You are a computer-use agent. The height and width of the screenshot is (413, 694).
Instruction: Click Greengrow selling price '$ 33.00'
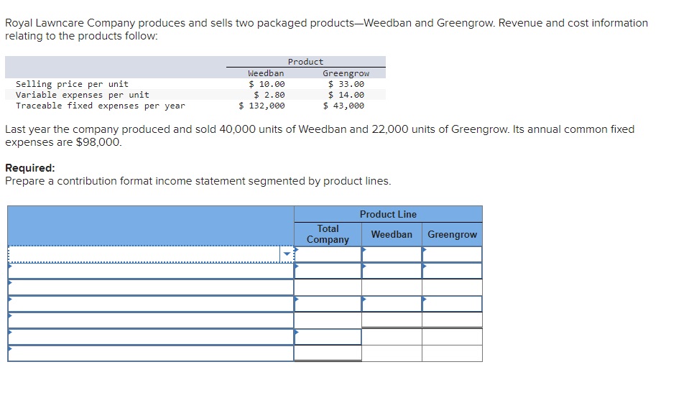(x=346, y=84)
